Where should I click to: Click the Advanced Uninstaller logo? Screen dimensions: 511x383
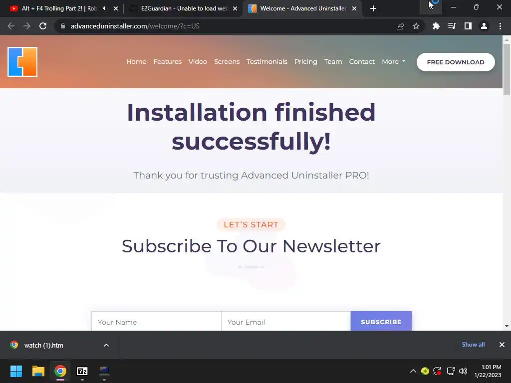[22, 62]
